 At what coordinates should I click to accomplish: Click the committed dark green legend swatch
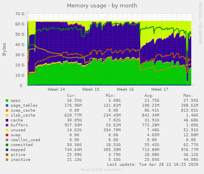pyautogui.click(x=7, y=145)
